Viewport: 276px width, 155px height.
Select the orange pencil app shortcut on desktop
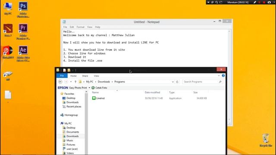pyautogui.click(x=8, y=30)
